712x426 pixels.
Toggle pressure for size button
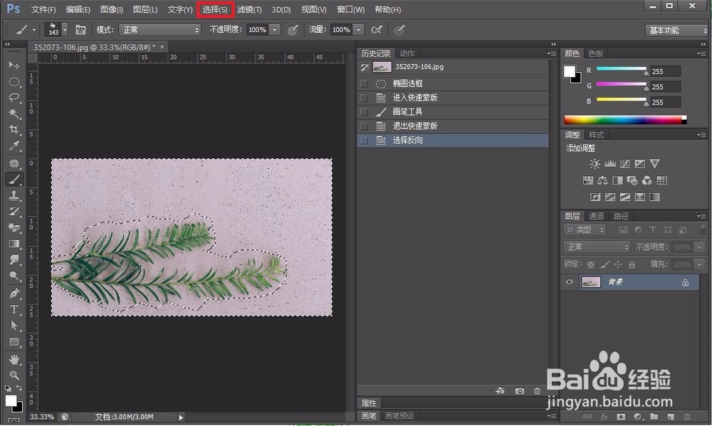click(399, 30)
